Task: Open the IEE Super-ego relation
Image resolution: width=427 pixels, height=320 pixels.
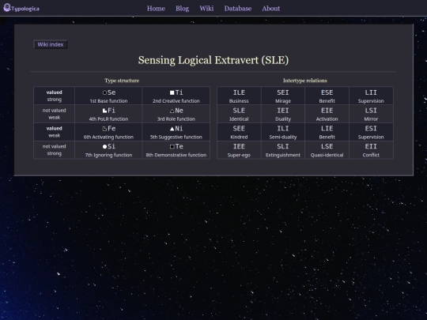Action: coord(239,149)
